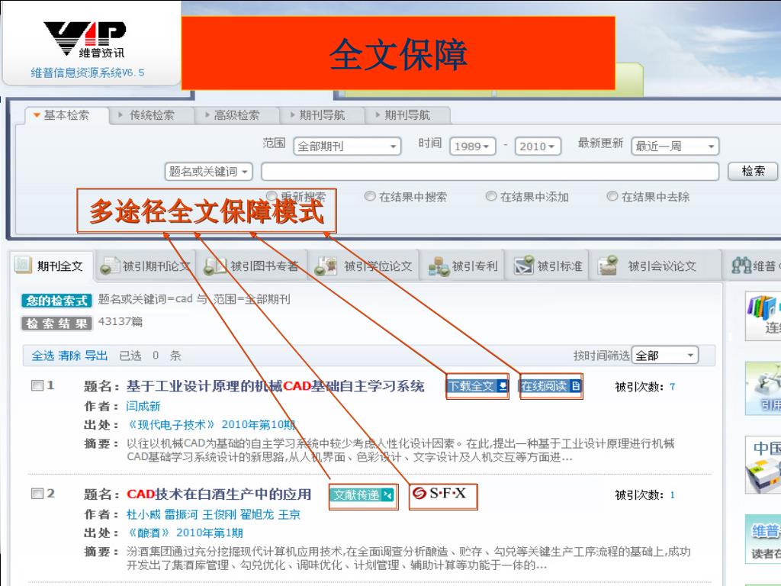Click author 雷振河

pos(182,514)
